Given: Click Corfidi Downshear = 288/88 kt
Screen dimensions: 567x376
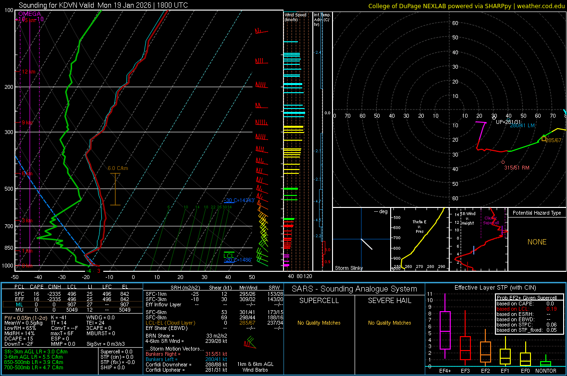Looking at the screenshot, I should 186,365.
